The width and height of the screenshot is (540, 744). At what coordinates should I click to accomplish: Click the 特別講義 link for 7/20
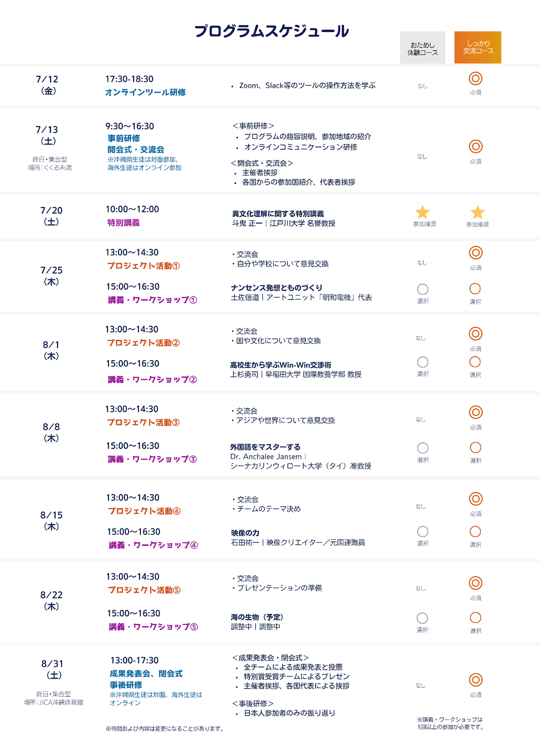click(x=123, y=223)
